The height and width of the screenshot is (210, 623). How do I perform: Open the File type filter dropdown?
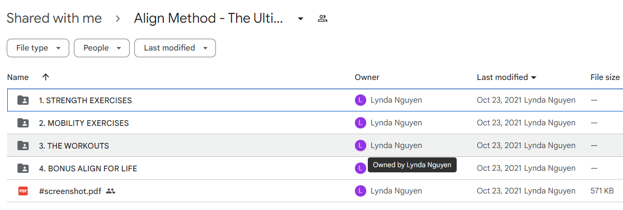click(38, 48)
